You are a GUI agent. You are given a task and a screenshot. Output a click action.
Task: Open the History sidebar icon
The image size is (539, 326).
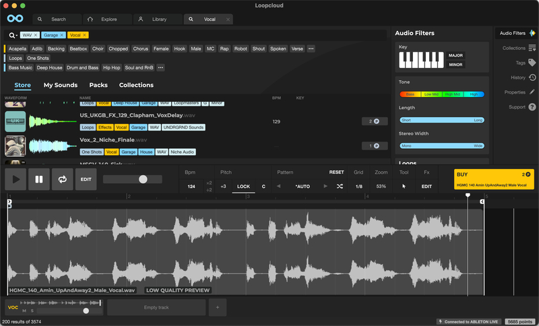pos(532,77)
